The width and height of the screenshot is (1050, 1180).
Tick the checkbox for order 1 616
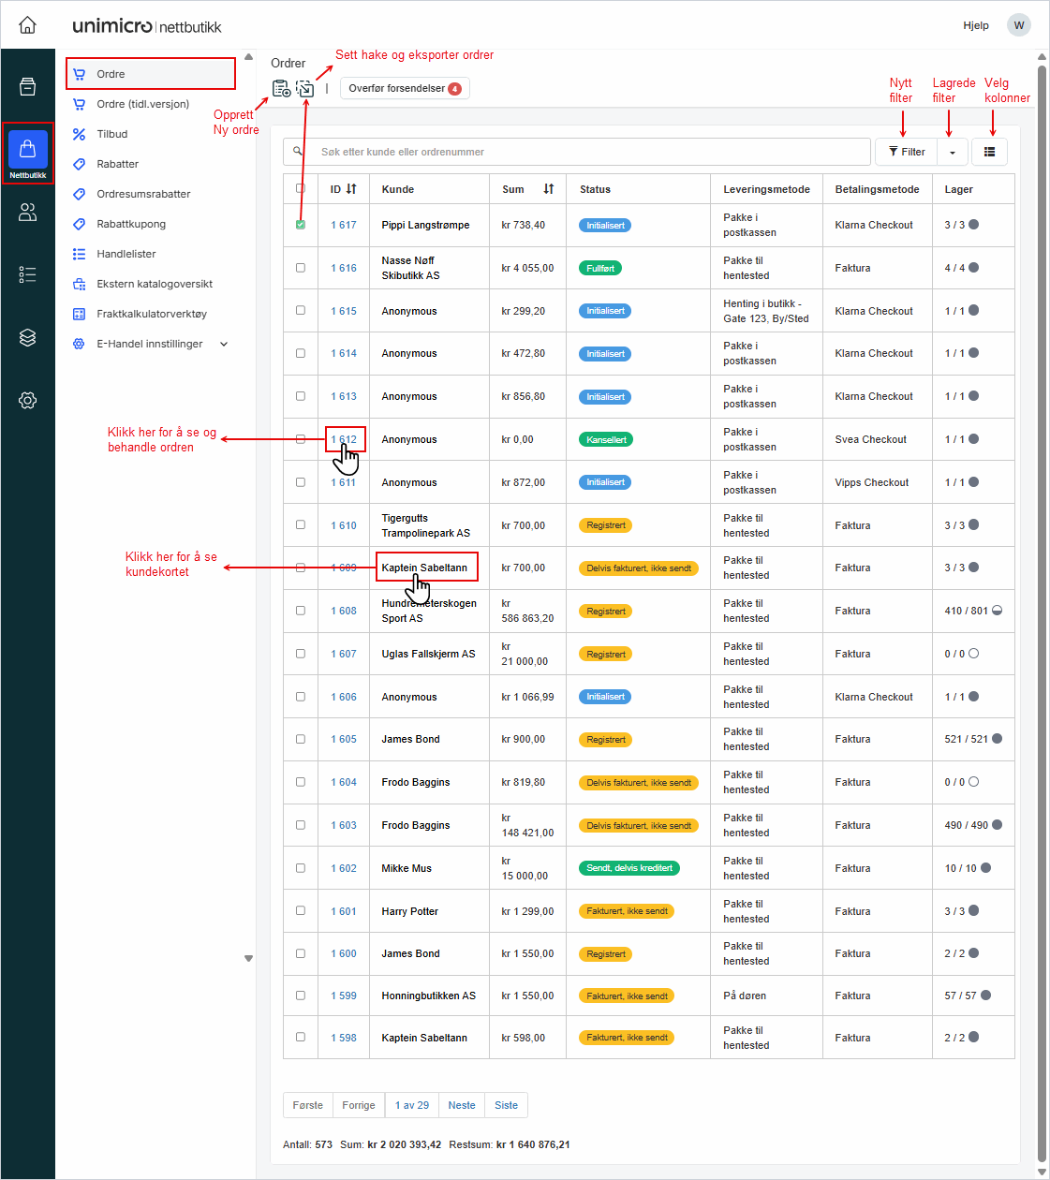(x=301, y=268)
